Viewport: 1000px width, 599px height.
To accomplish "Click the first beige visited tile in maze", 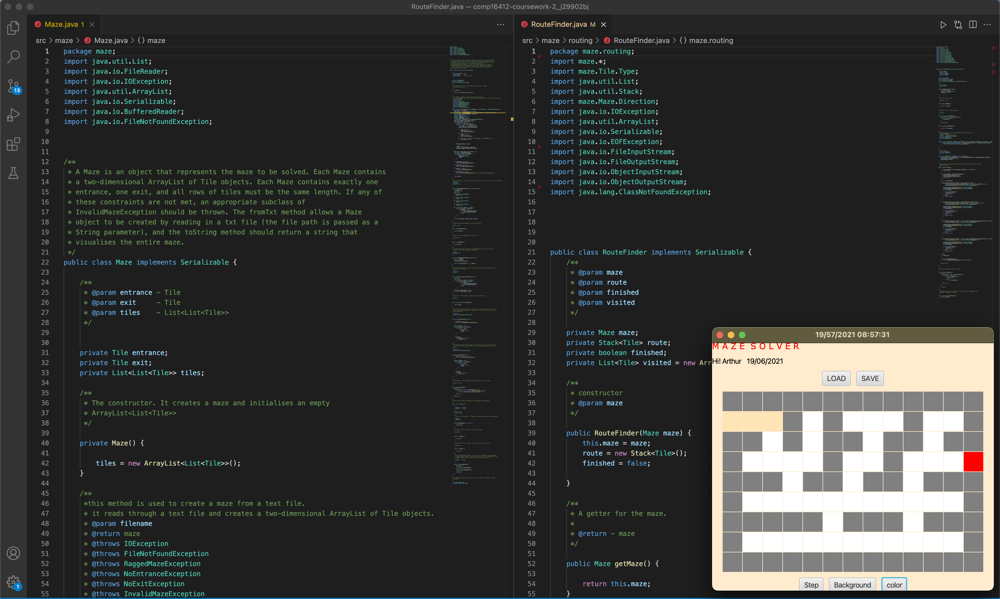I will click(x=732, y=421).
